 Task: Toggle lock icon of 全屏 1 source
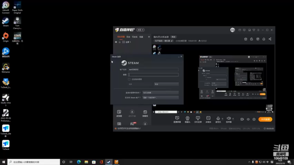coord(120,42)
